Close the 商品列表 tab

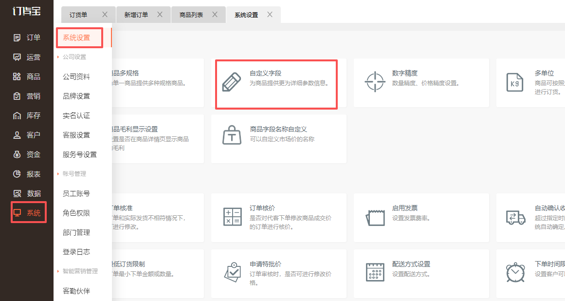pyautogui.click(x=215, y=15)
